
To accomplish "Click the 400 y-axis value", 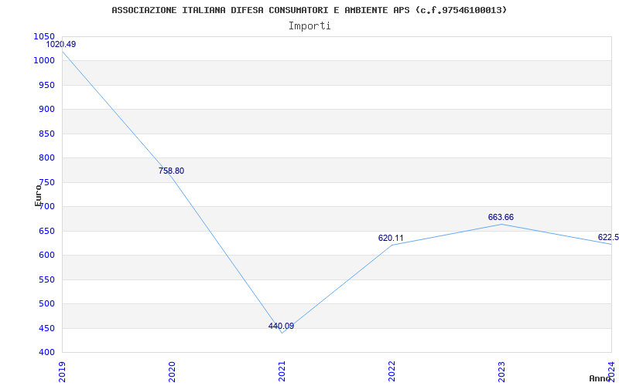I will [x=46, y=353].
